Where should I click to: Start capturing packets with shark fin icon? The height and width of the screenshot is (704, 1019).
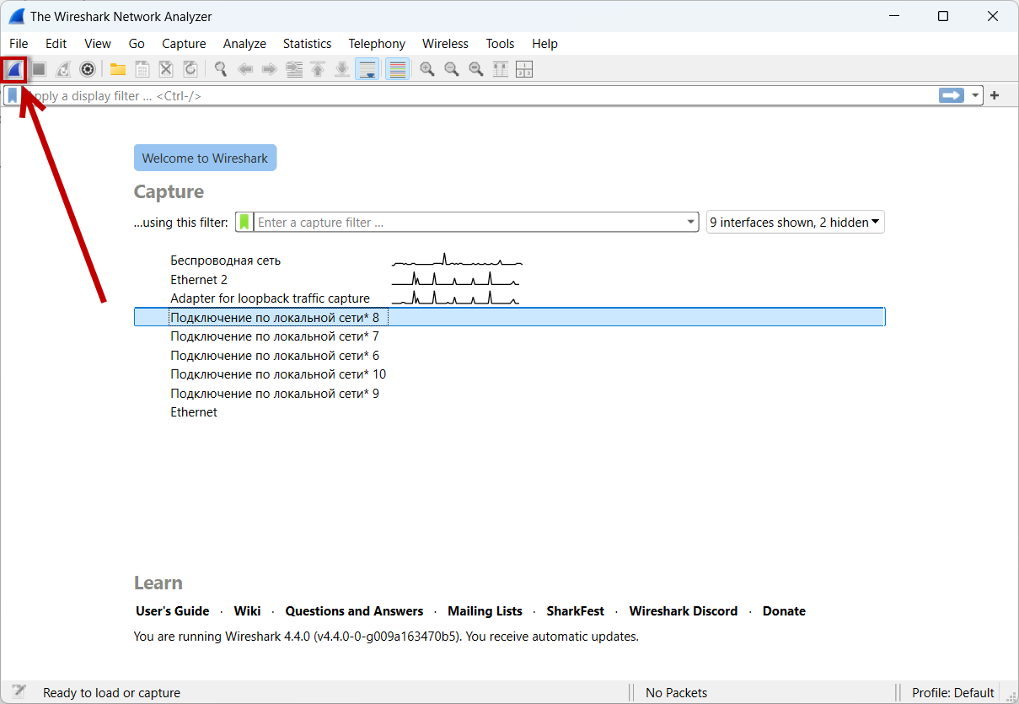coord(14,69)
